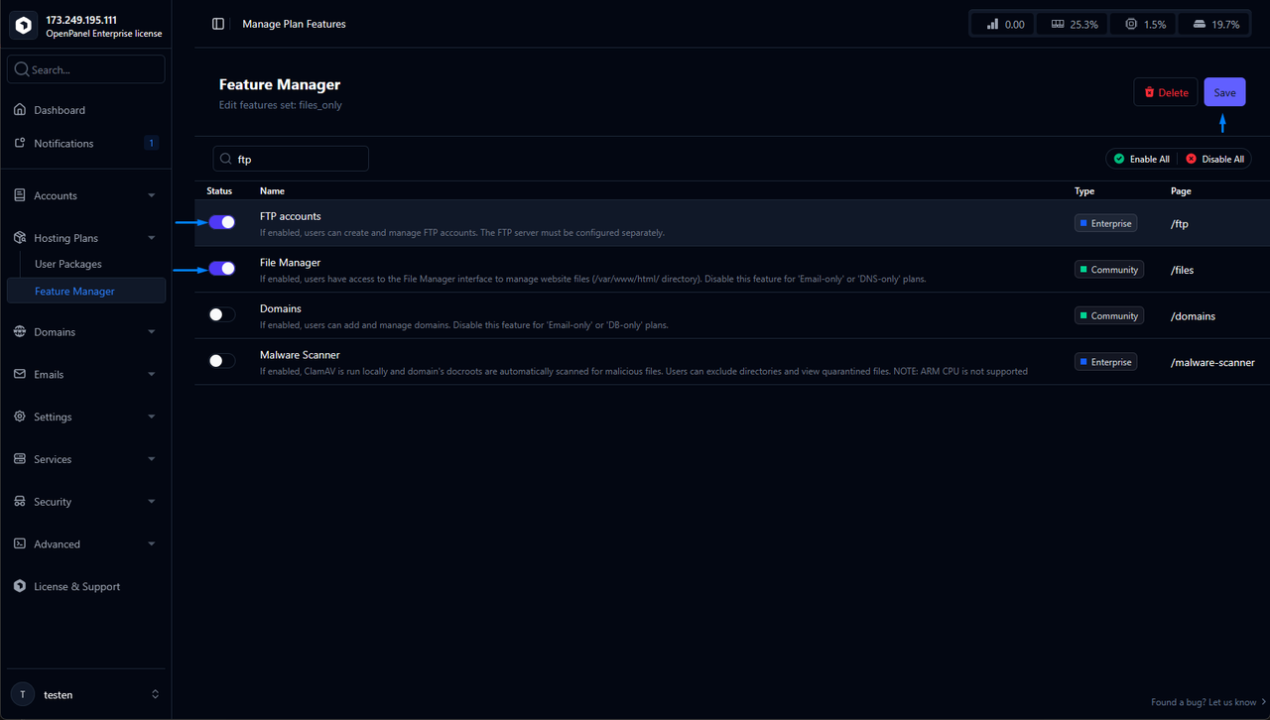Click the /ftp page path
This screenshot has width=1270, height=720.
coord(1179,223)
